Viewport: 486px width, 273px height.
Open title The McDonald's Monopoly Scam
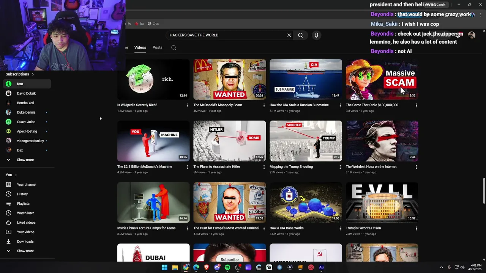click(218, 105)
